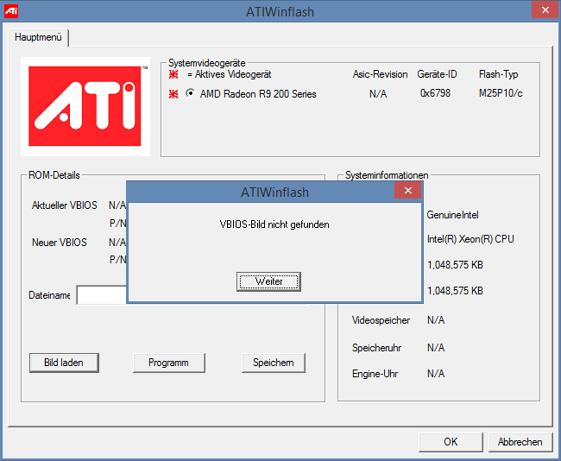Open the Hauptmenü tab
The image size is (561, 461).
coord(38,37)
